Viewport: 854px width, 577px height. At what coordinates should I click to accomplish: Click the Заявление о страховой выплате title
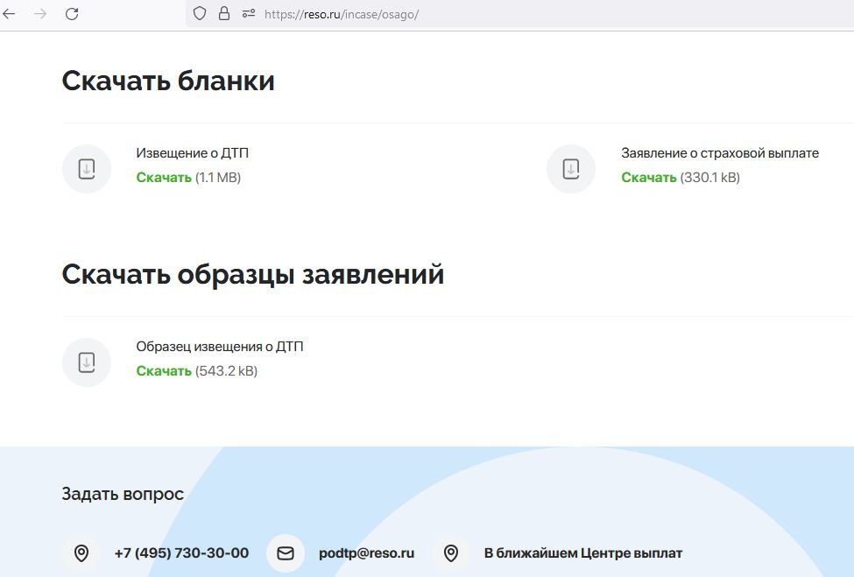coord(719,153)
